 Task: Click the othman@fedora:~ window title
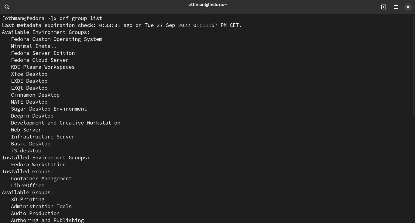[x=207, y=5]
